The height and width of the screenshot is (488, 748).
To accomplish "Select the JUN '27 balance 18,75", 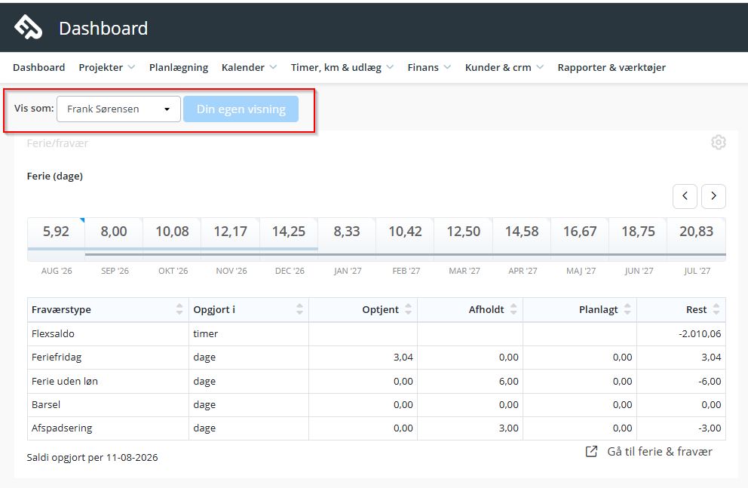I will coord(638,232).
